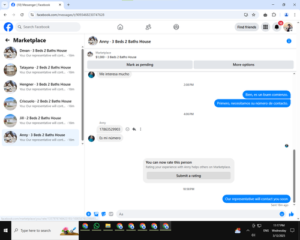
Task: Open site information icon in address bar
Action: tap(32, 15)
